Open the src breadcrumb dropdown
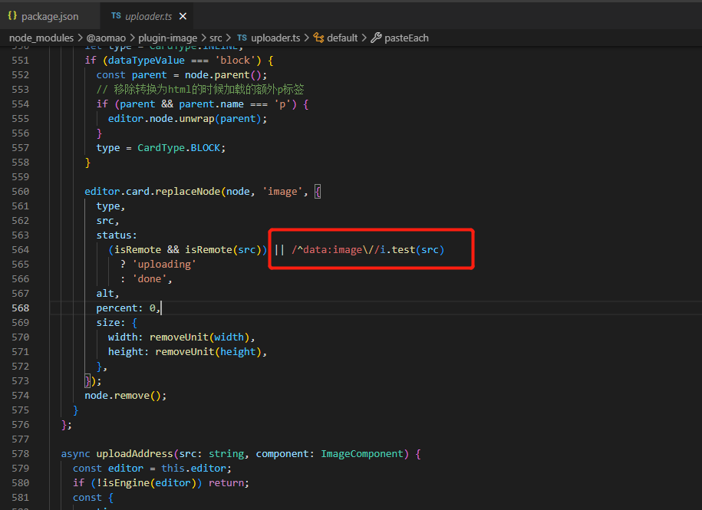This screenshot has width=702, height=510. point(218,37)
